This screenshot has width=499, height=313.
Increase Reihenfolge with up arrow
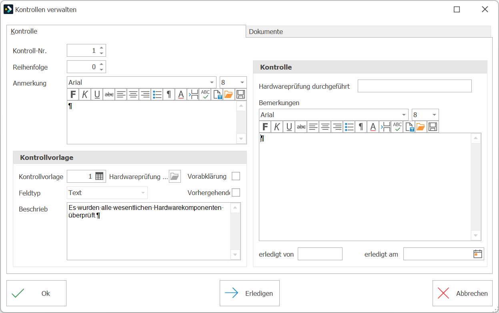[x=102, y=64]
